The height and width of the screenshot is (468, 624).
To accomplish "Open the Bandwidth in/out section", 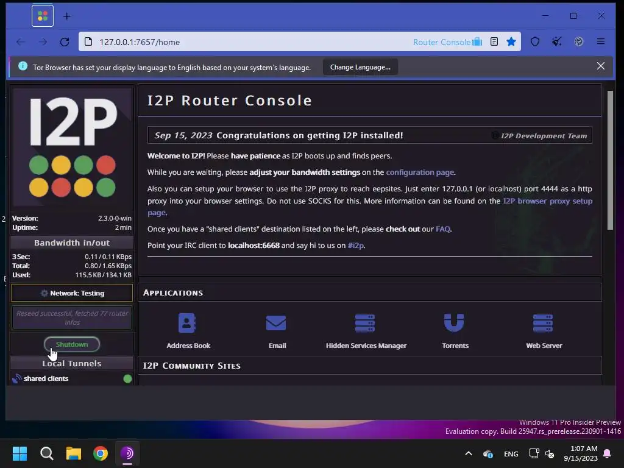I will pos(72,243).
